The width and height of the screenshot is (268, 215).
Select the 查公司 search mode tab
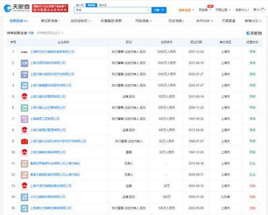80,5
